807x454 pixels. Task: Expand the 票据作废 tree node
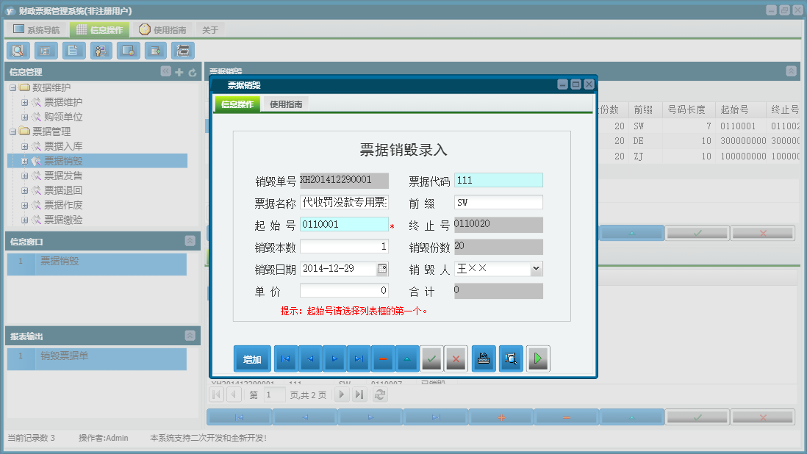[x=24, y=205]
